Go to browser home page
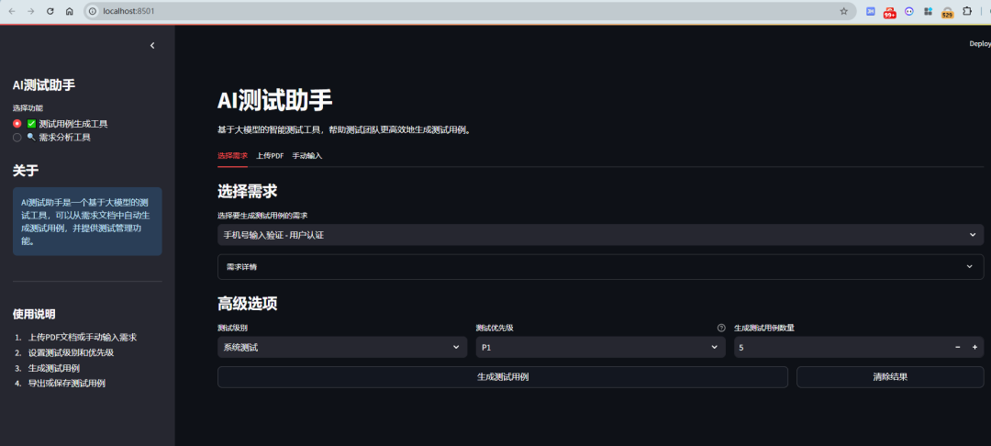The height and width of the screenshot is (446, 991). coord(70,11)
